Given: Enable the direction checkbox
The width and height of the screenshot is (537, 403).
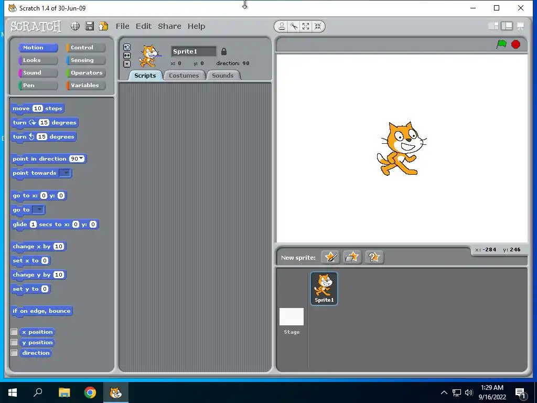Looking at the screenshot, I should click(x=14, y=353).
